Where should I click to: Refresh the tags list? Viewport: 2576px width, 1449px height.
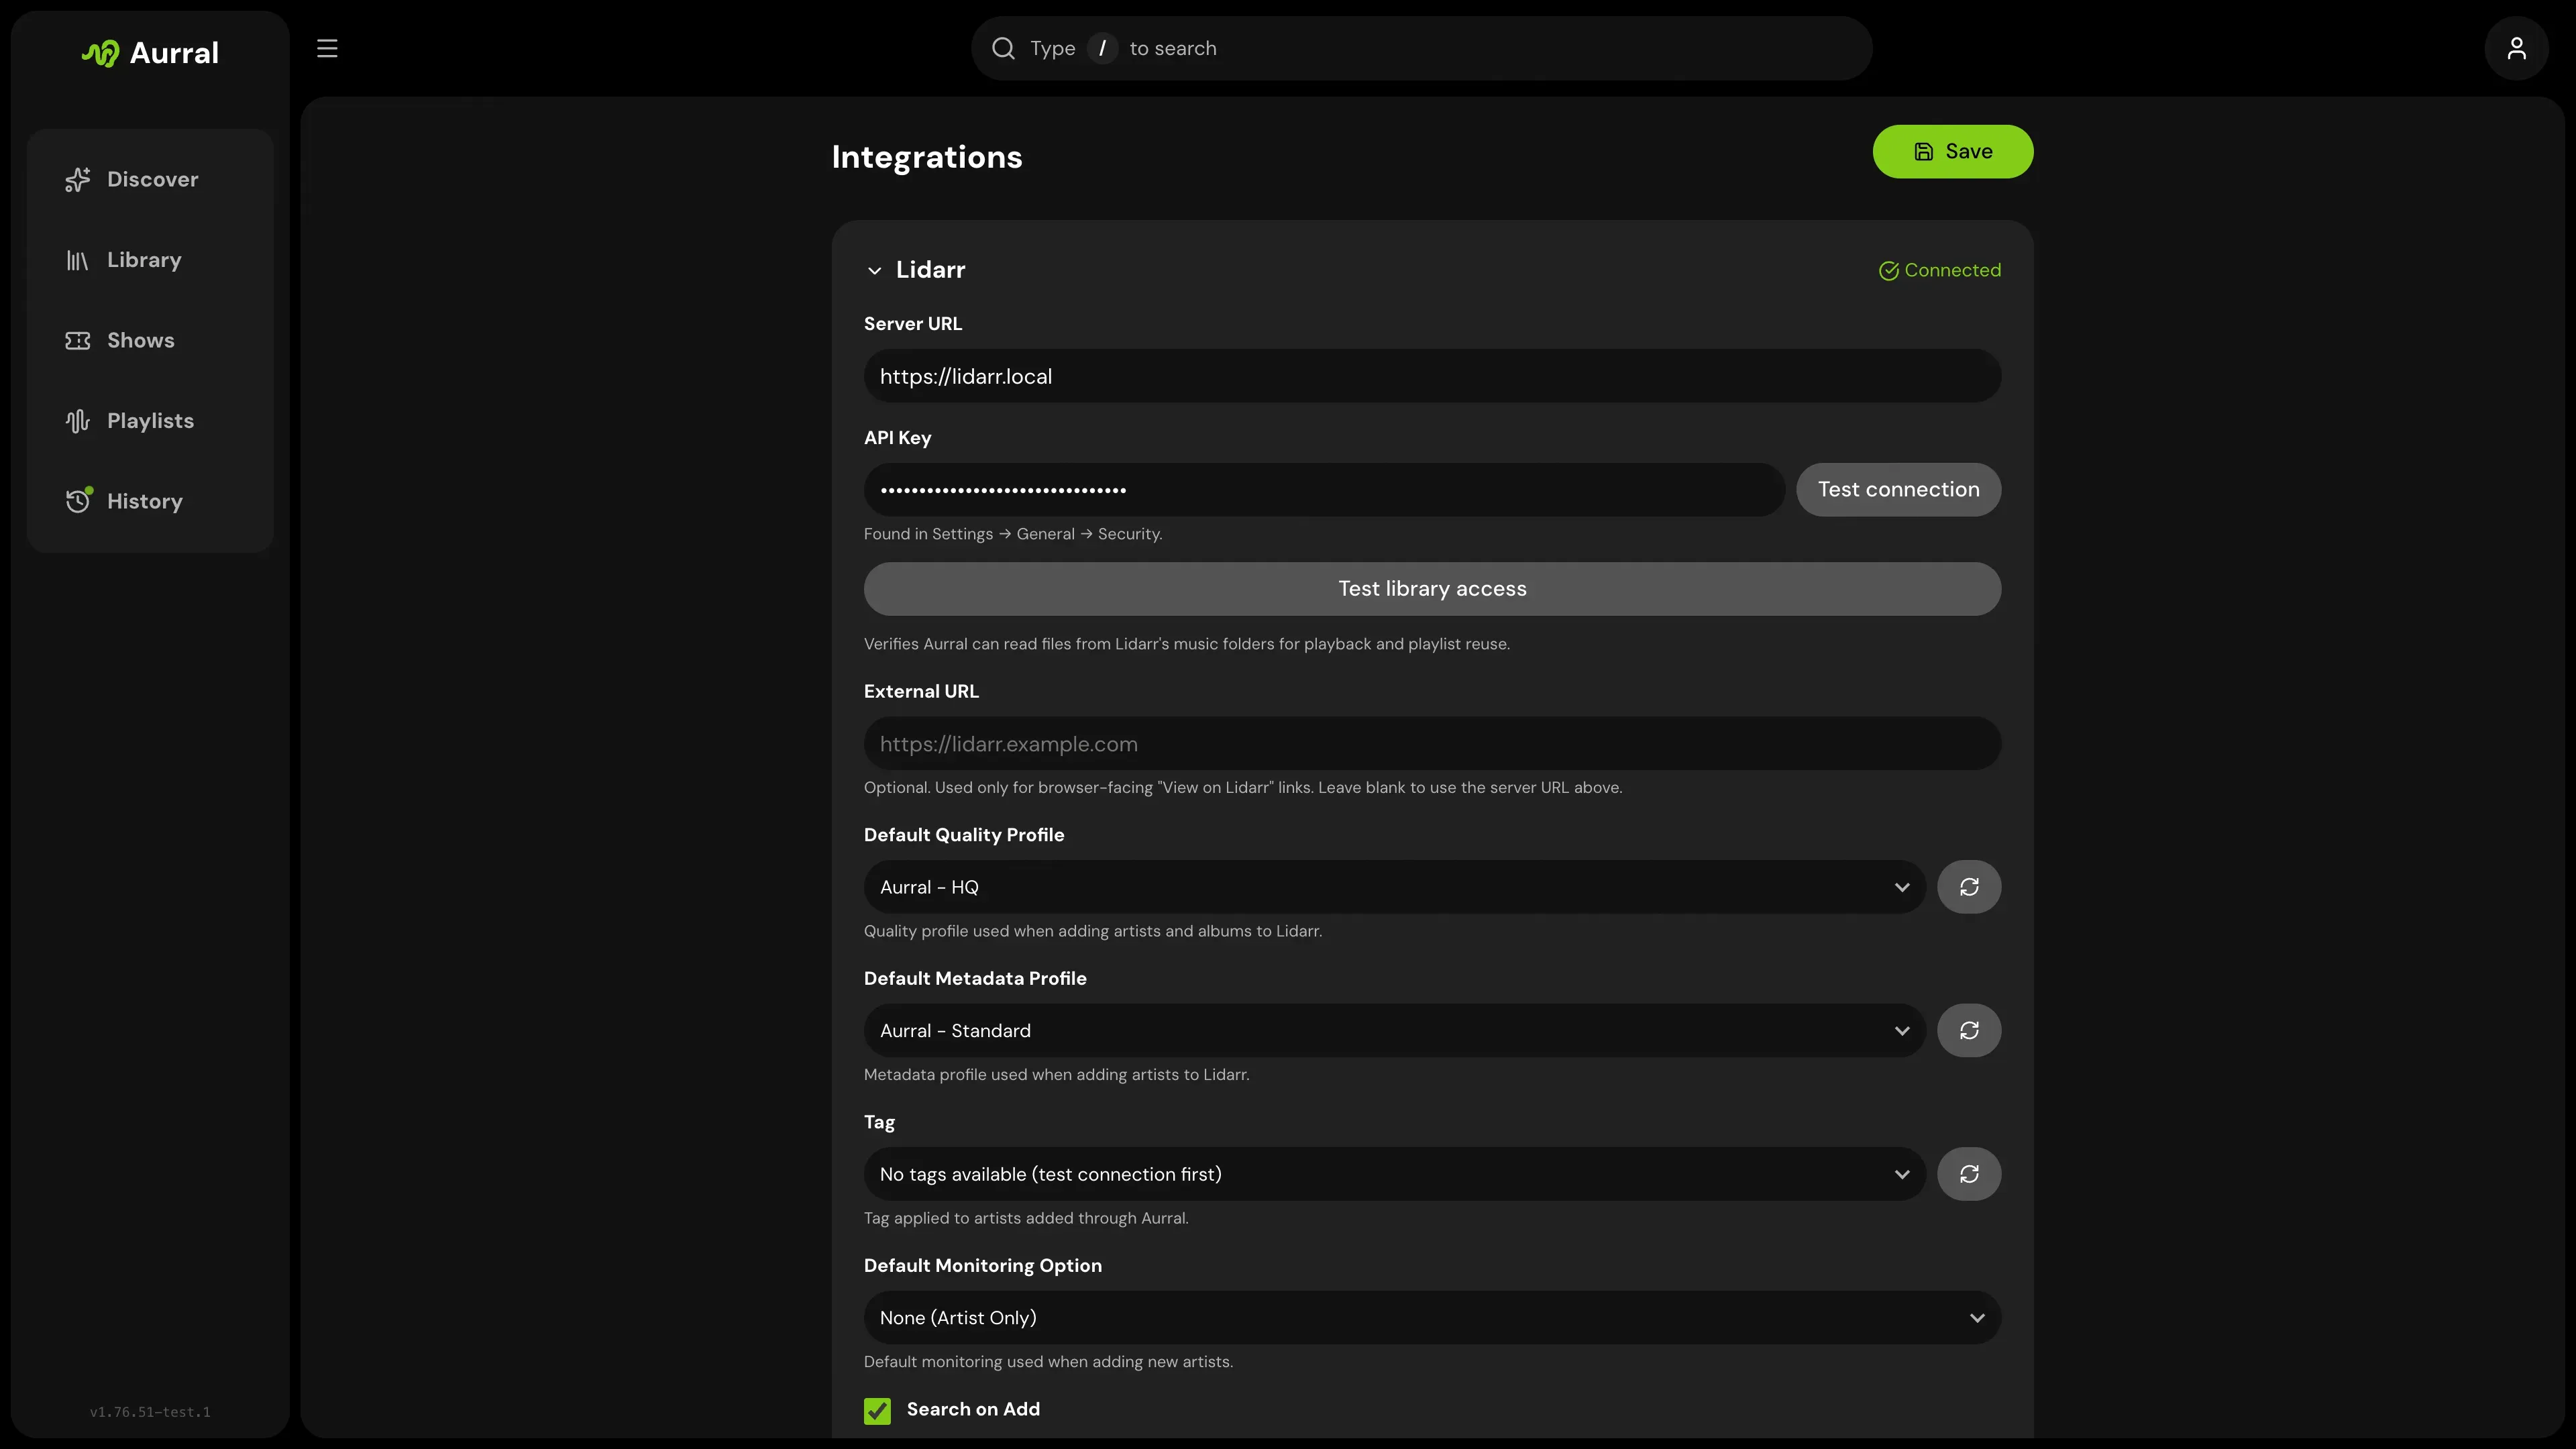point(1968,1174)
